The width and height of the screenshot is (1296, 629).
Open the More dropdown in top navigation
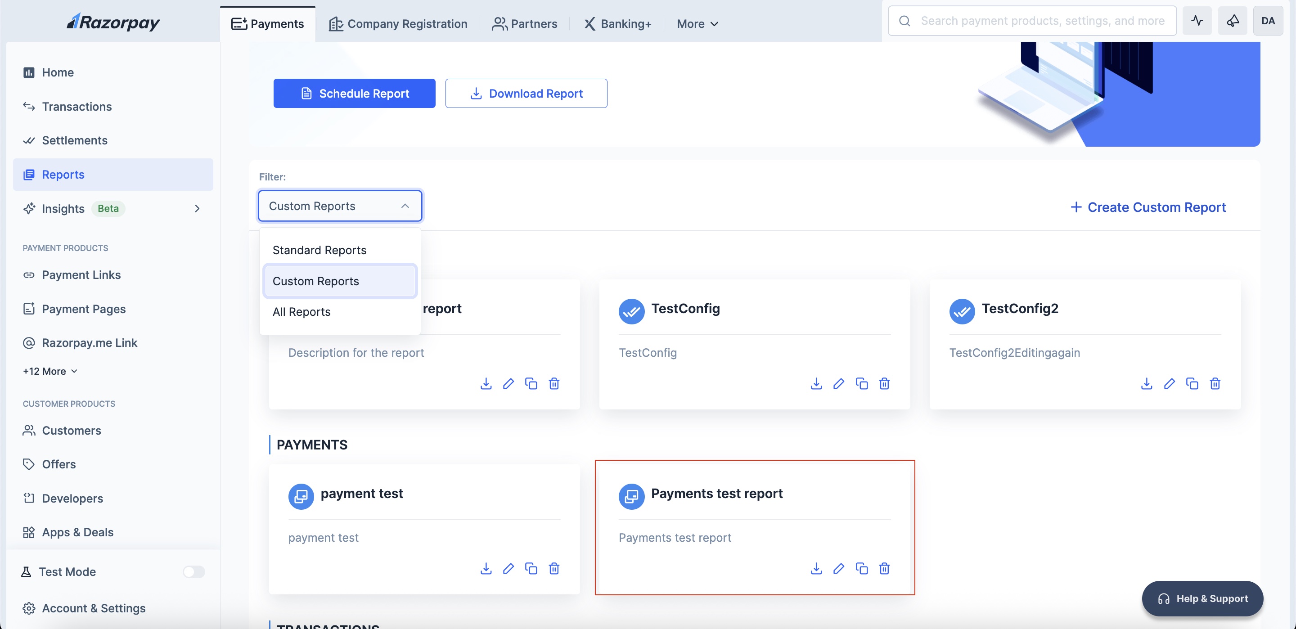[697, 24]
